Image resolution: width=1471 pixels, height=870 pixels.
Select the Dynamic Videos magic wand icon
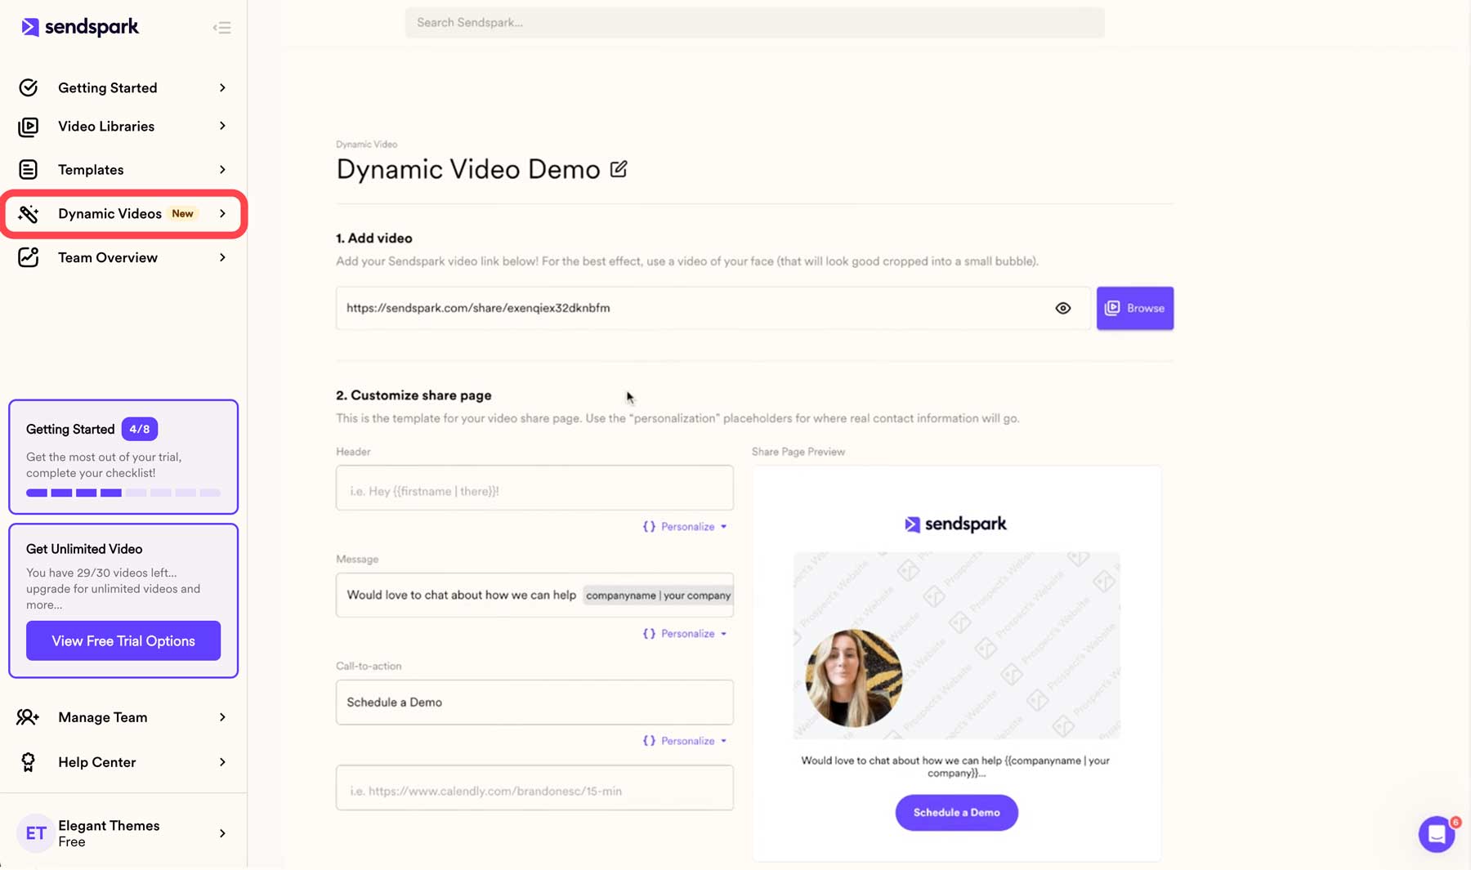(x=29, y=213)
